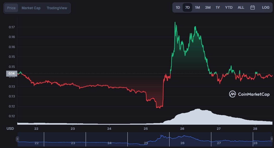
Task: Click the 25 marker in the mini navigator
Action: click(x=146, y=143)
